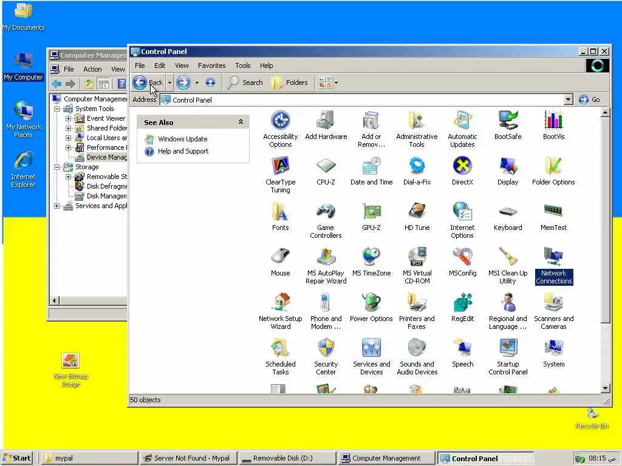Select the BootSafe icon
The image size is (622, 466).
[x=508, y=125]
